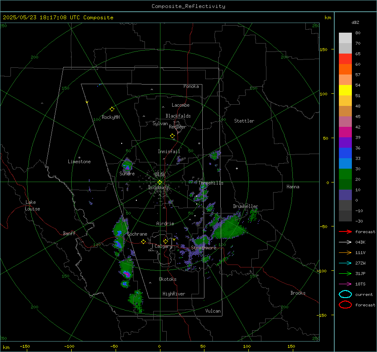The height and width of the screenshot is (352, 377).
Task: Click the red forecast ellipse icon
Action: pyautogui.click(x=345, y=305)
